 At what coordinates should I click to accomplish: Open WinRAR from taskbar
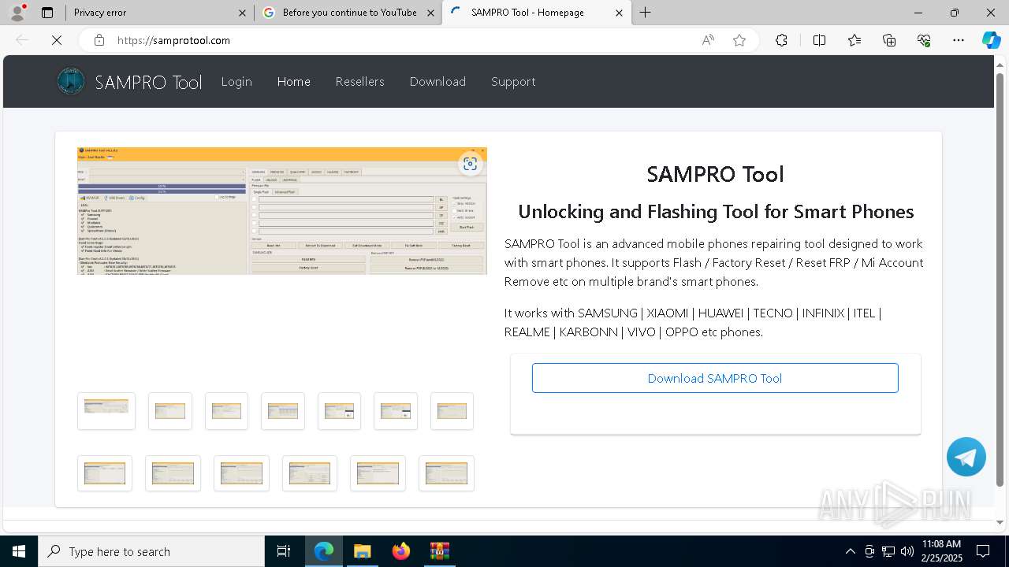pos(439,551)
